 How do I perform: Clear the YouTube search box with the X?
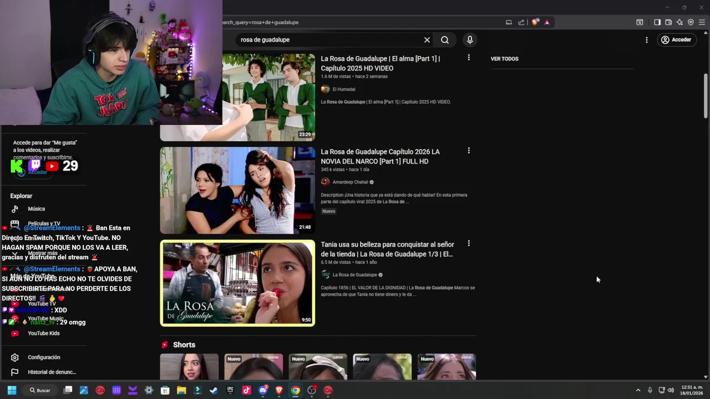(427, 40)
